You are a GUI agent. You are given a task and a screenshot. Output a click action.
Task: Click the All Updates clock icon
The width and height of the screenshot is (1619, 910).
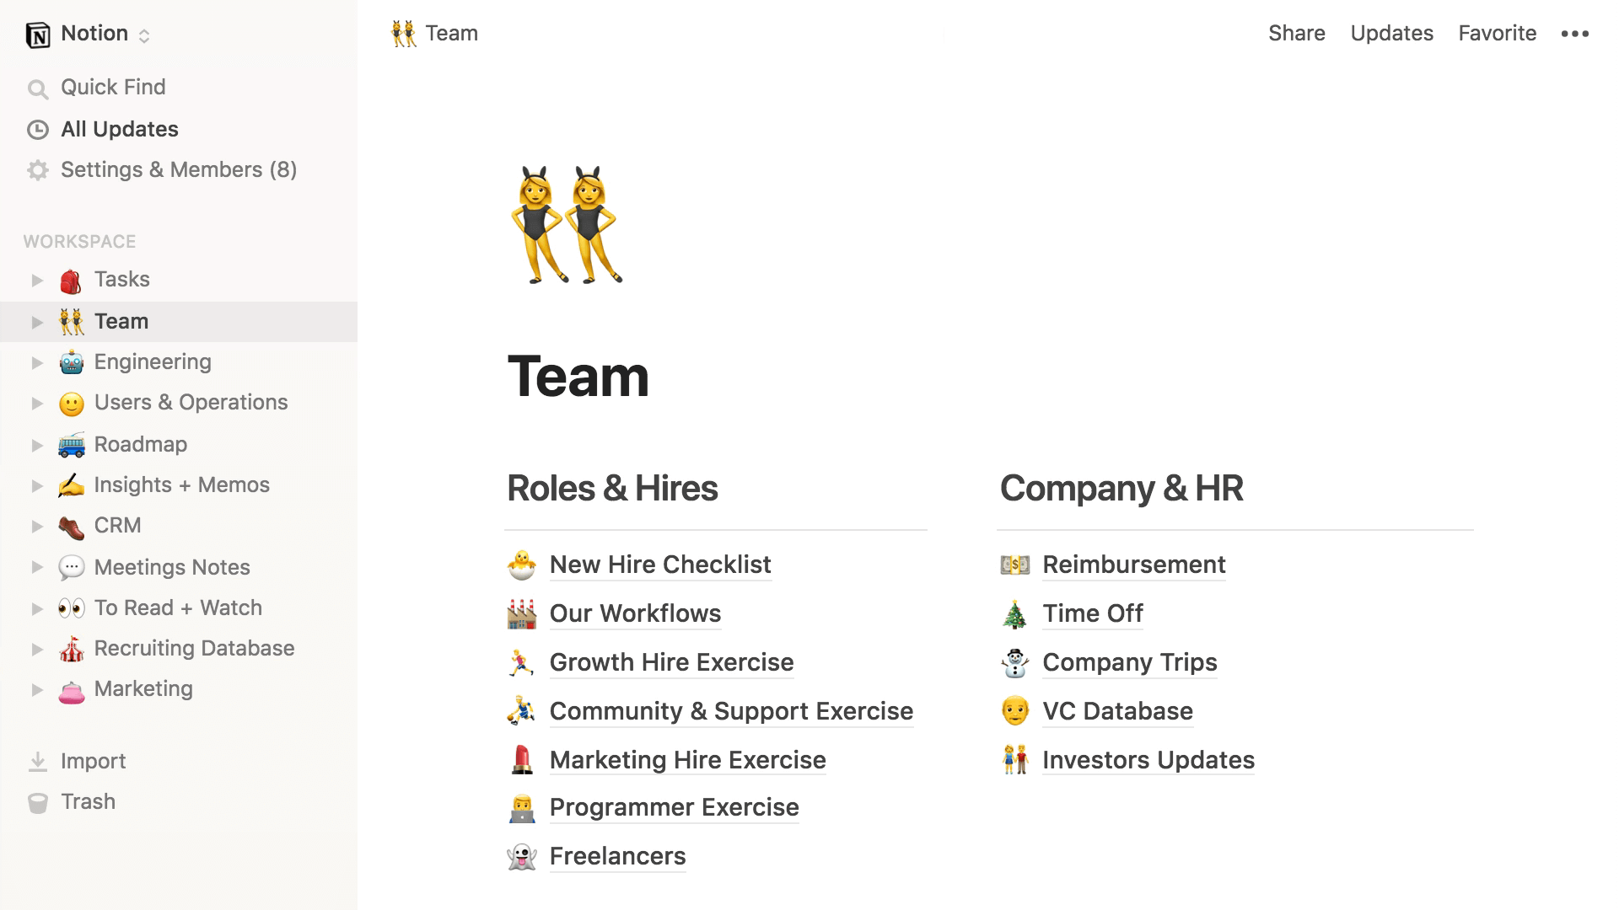click(39, 128)
